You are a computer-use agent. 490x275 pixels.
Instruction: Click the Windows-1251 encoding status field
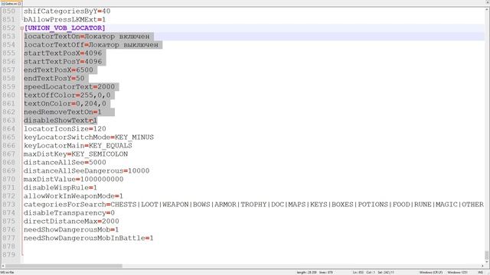[x=458, y=273]
